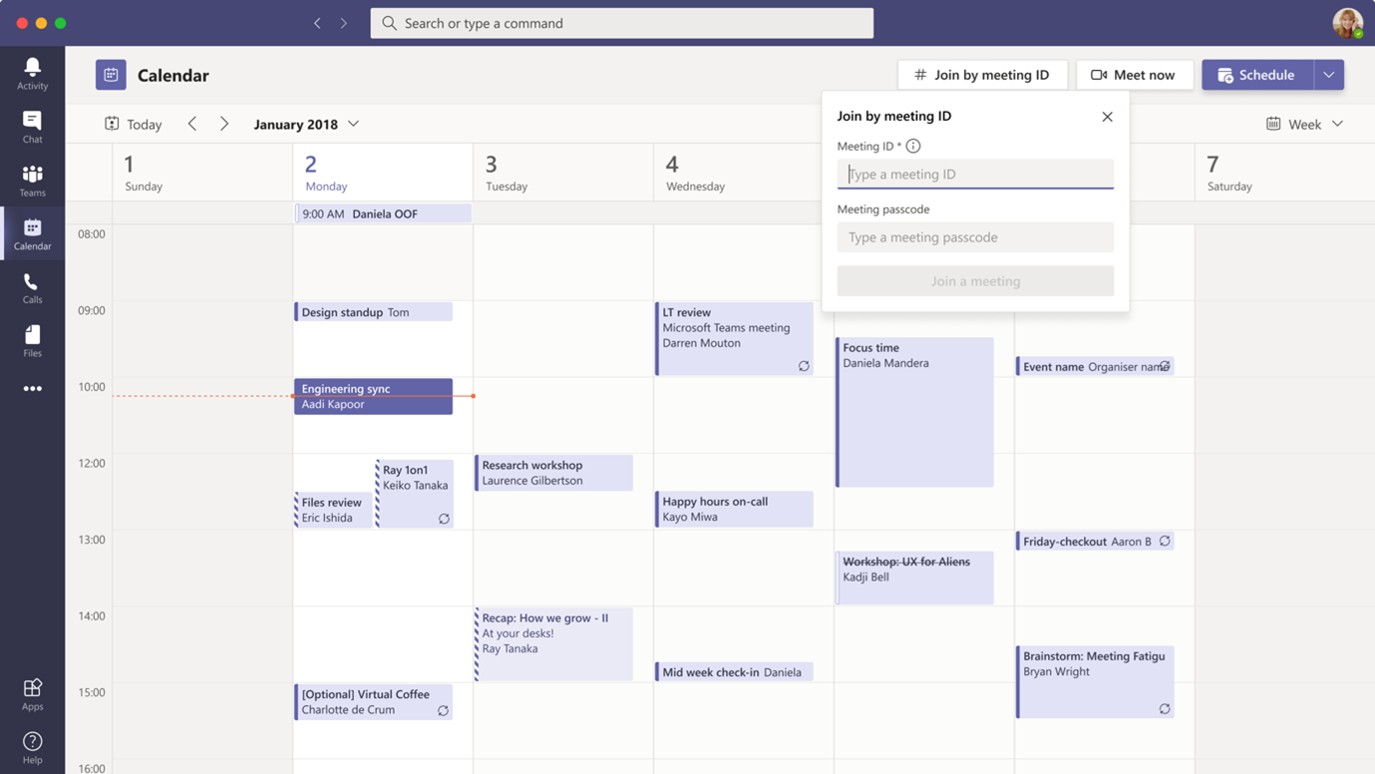This screenshot has height=774, width=1375.
Task: Open the Files section
Action: [x=32, y=339]
